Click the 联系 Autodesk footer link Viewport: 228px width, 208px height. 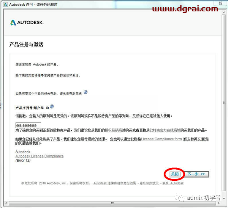coord(173,183)
